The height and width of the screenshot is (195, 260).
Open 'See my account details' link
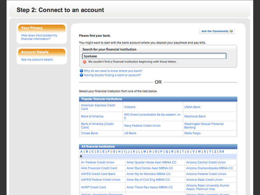click(37, 59)
